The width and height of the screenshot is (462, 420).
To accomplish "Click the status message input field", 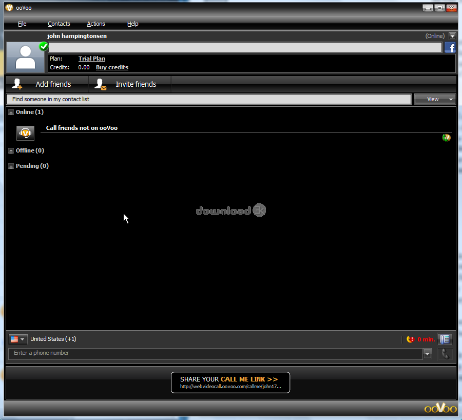I will point(245,47).
